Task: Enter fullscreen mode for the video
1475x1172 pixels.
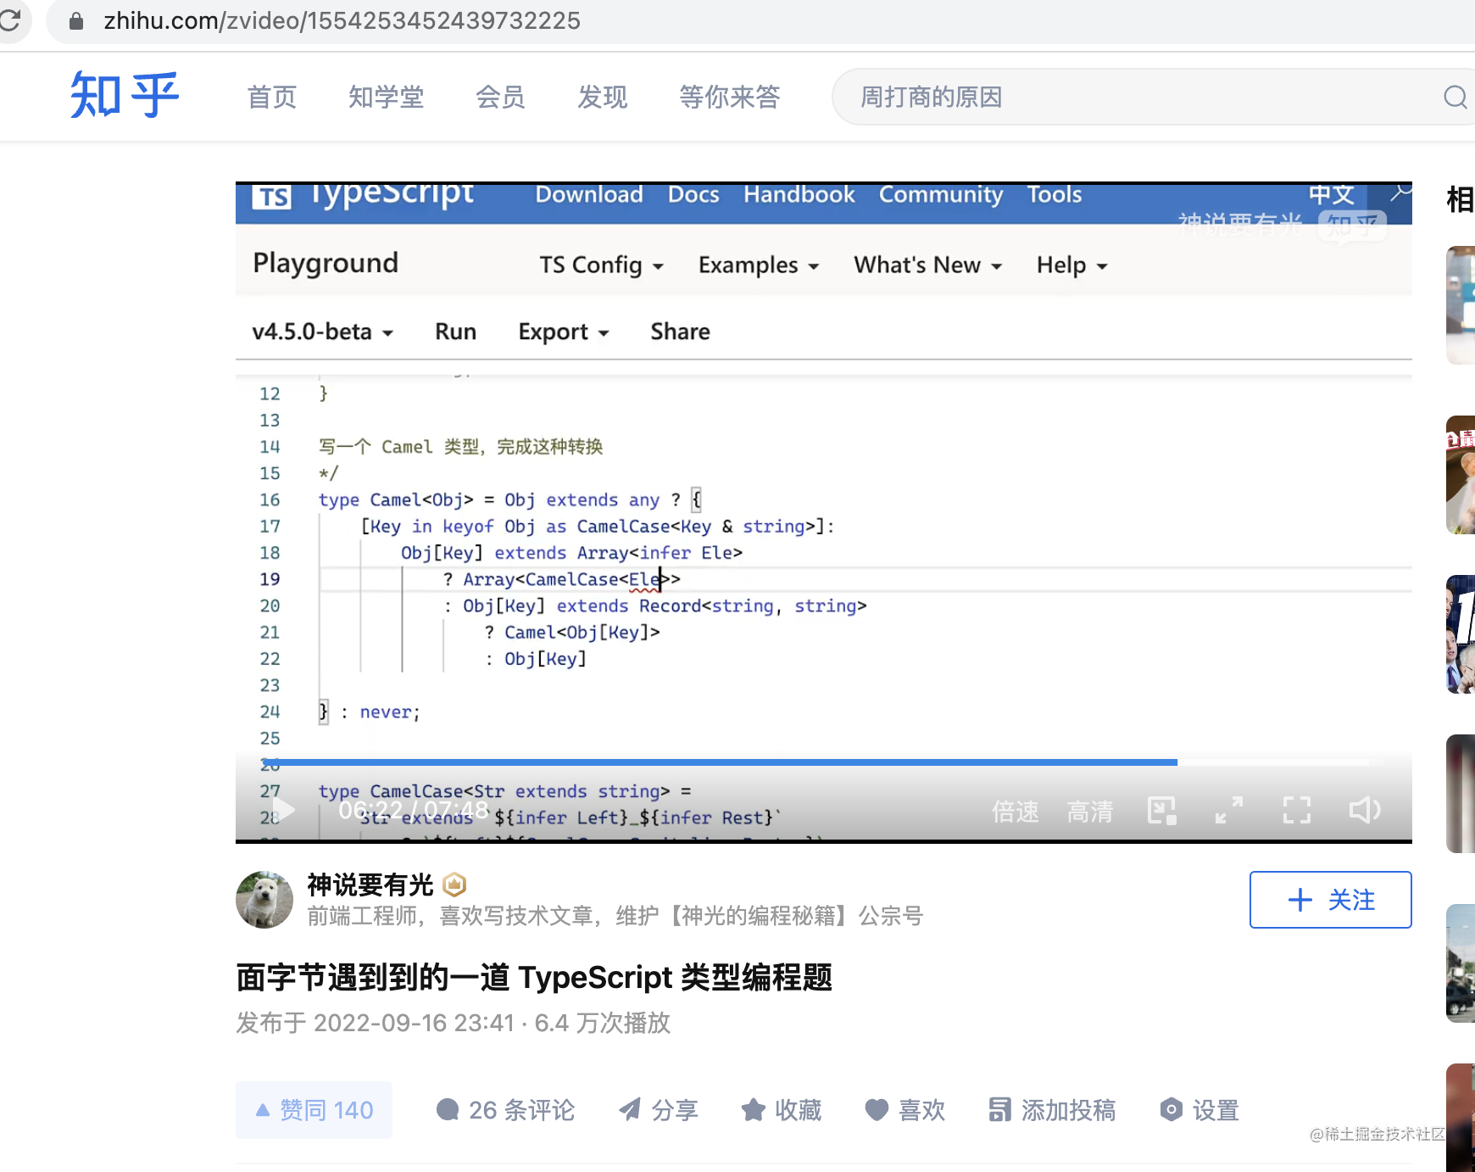Action: pyautogui.click(x=1297, y=811)
